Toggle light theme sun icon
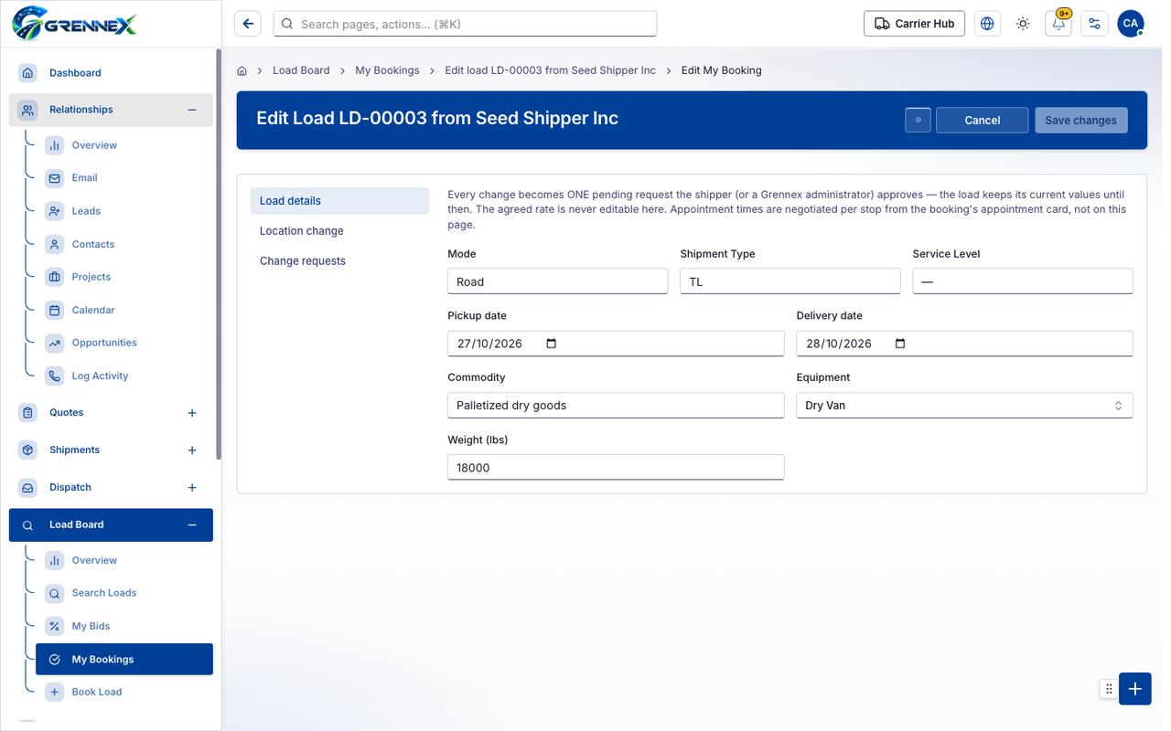 click(1023, 24)
